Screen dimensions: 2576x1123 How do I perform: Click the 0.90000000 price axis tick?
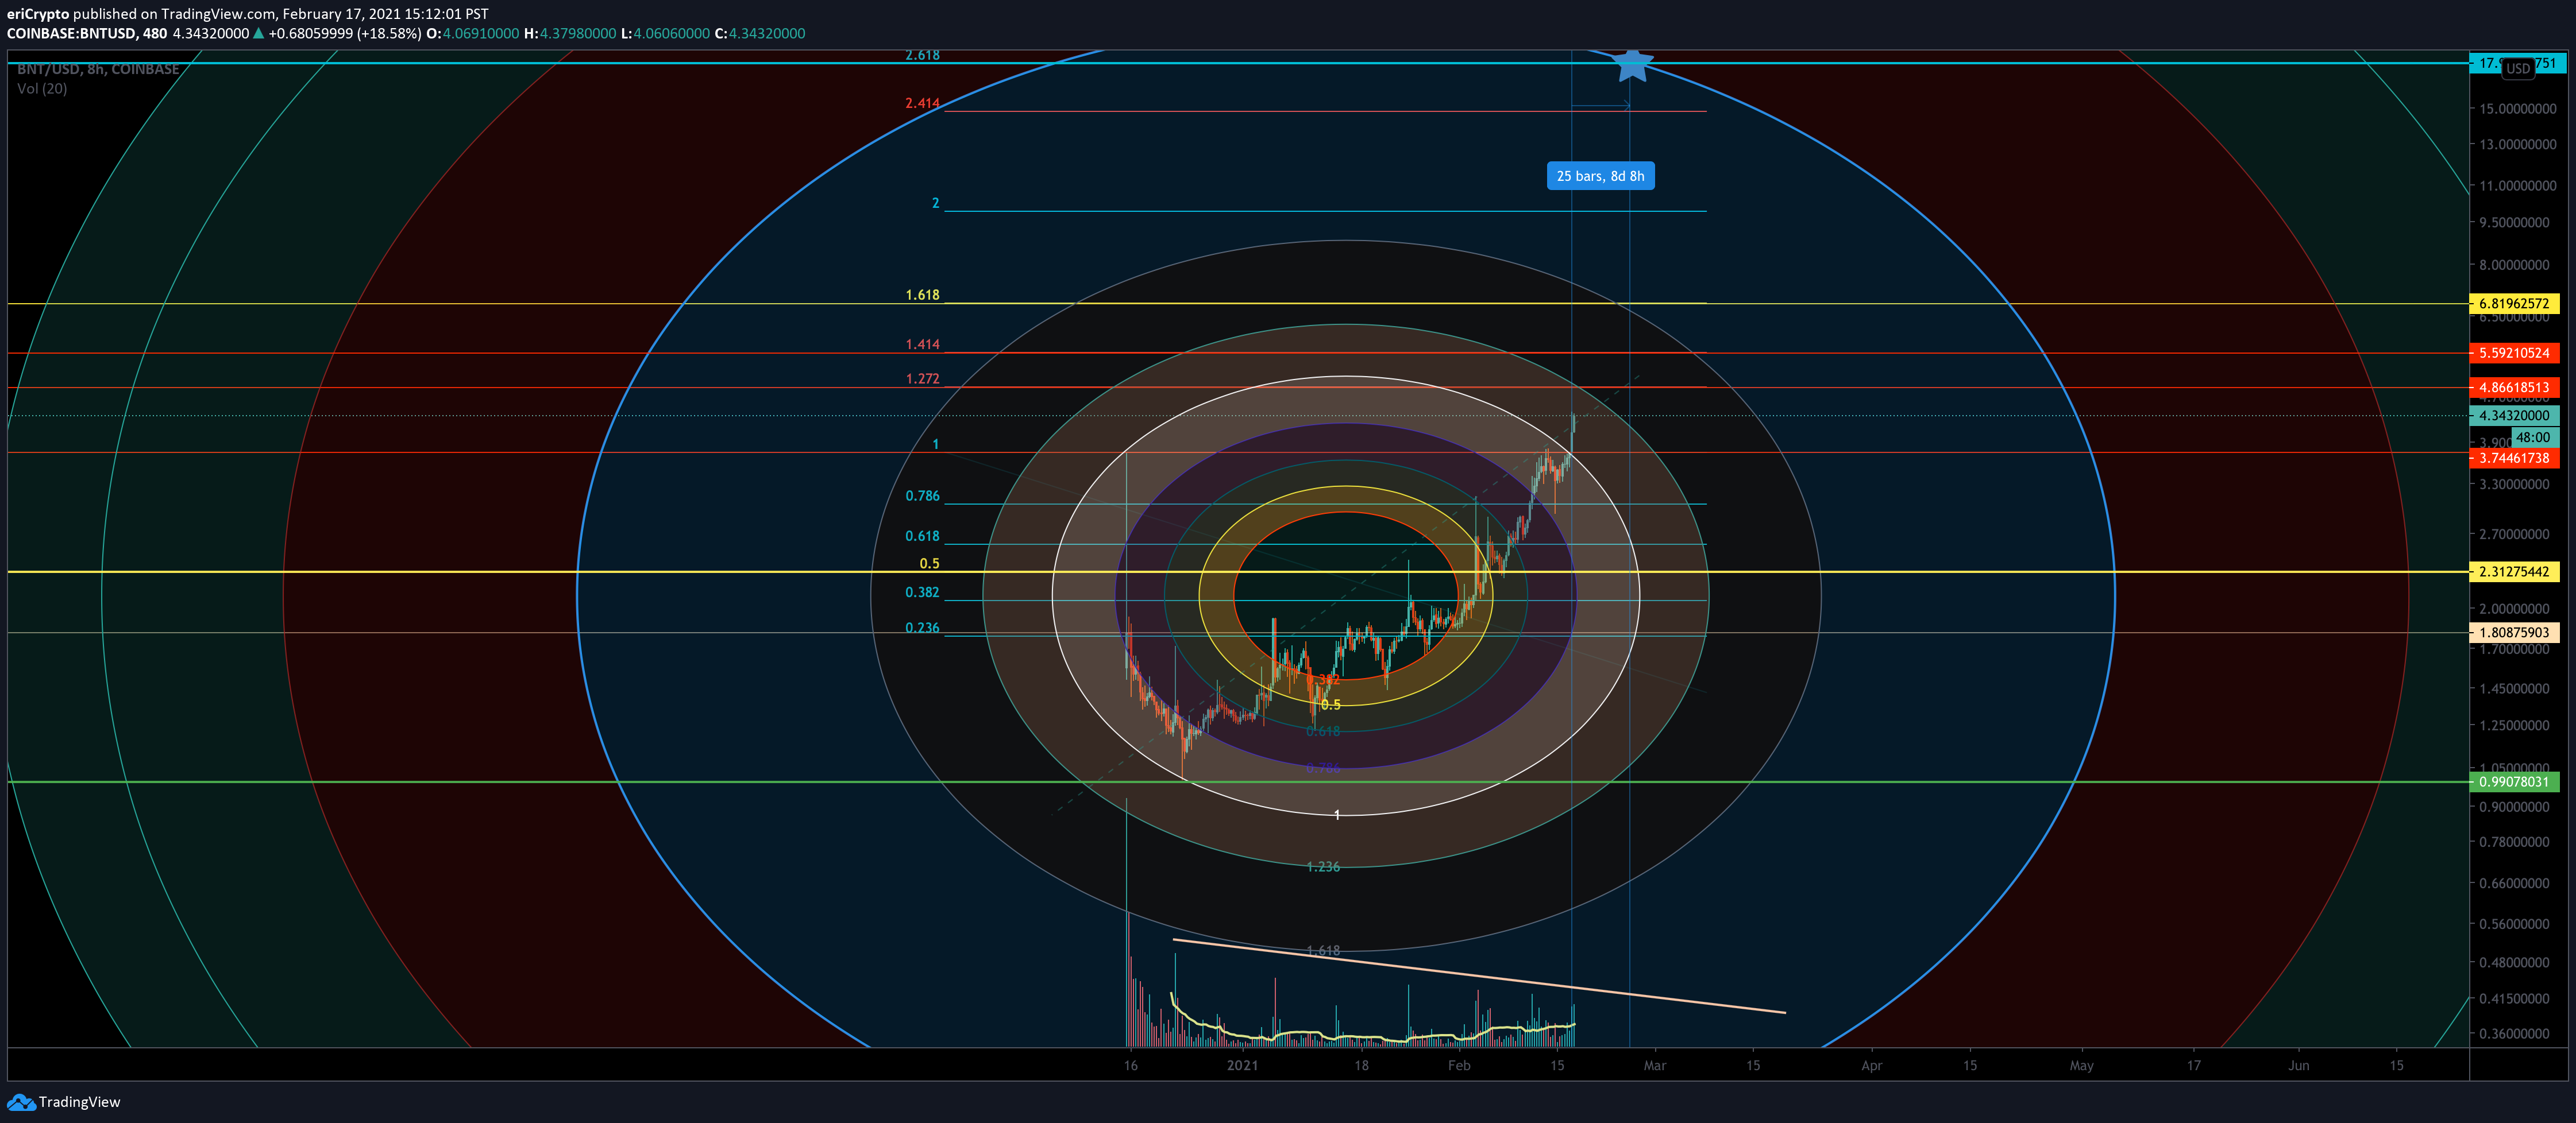click(2514, 807)
